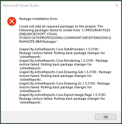Click the 'Could not add all required packages' line

pyautogui.click(x=61, y=26)
